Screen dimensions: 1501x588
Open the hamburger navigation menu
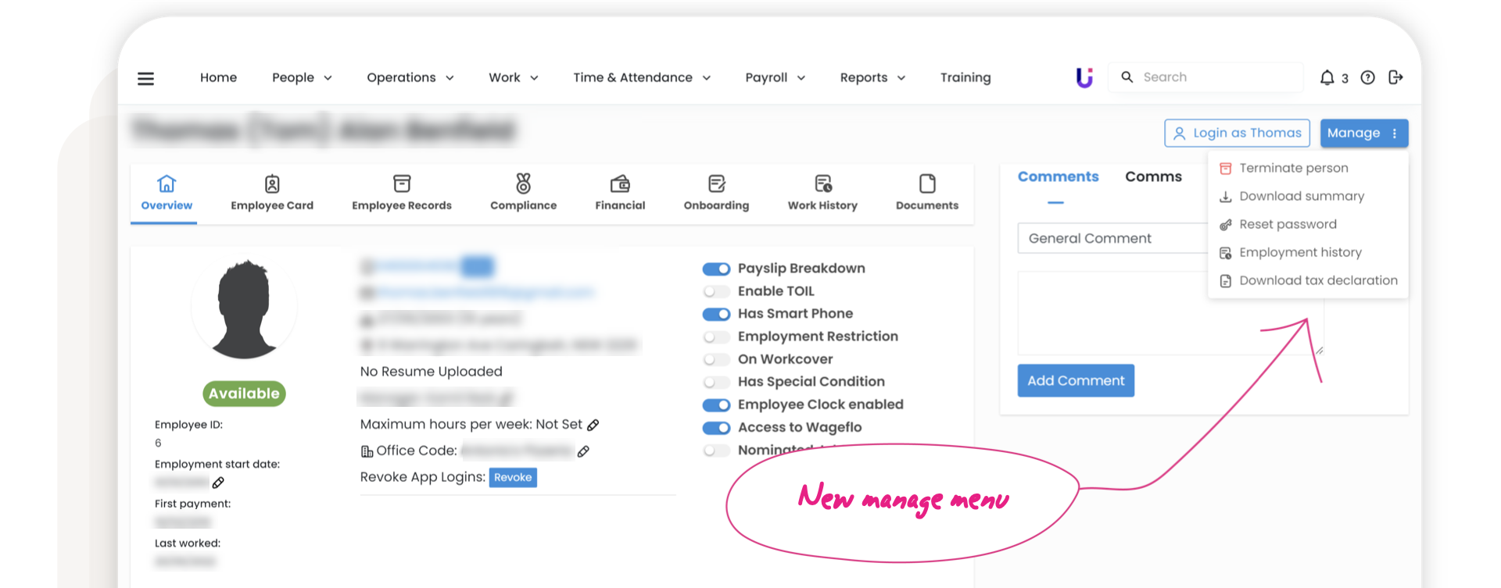[145, 78]
